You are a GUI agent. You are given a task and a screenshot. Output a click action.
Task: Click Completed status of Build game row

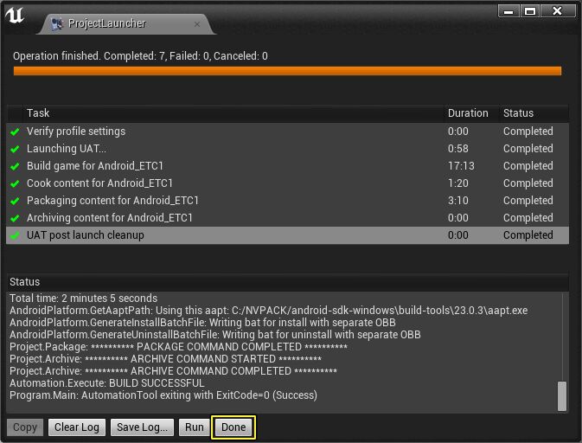528,166
